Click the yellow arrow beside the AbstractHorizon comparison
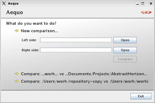The image size is (155, 103). [x=17, y=74]
